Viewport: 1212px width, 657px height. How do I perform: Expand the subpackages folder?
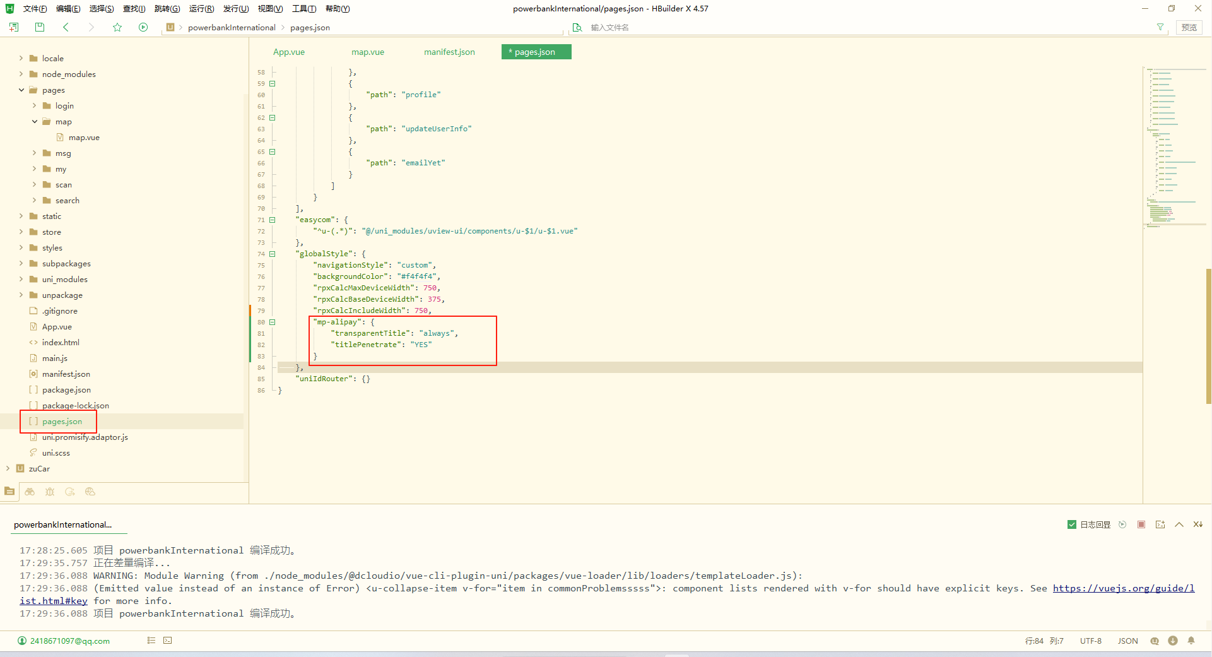21,263
